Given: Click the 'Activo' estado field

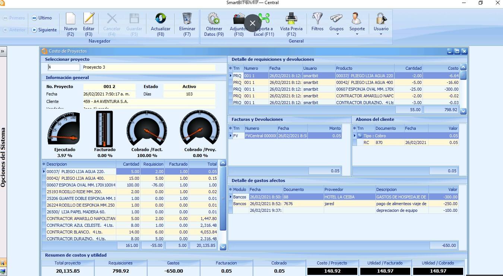Looking at the screenshot, I should click(x=189, y=87).
